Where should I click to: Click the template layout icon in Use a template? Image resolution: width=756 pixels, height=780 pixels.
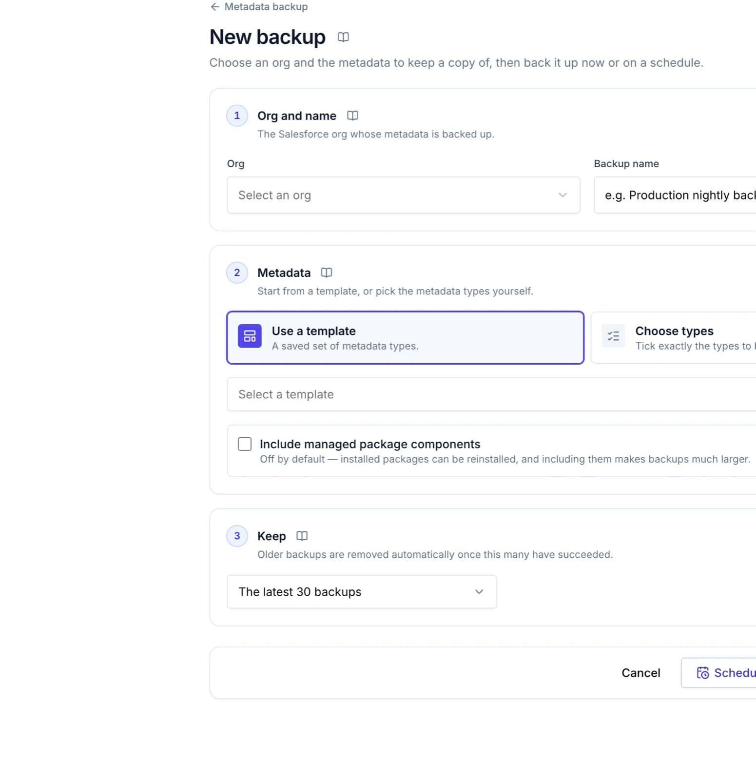click(x=250, y=336)
